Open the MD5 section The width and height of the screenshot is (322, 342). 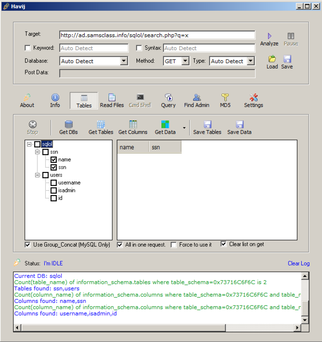[x=225, y=101]
